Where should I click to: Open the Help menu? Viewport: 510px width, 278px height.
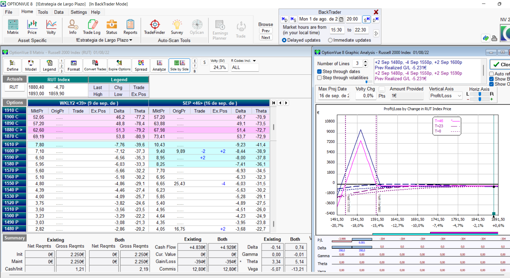95,12
